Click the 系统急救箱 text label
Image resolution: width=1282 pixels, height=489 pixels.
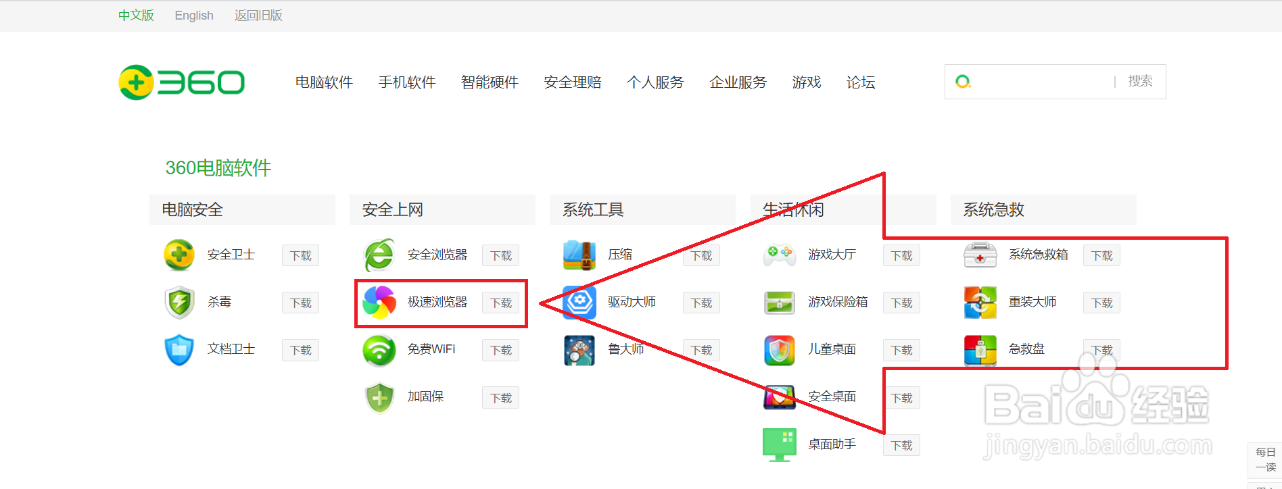(1039, 255)
